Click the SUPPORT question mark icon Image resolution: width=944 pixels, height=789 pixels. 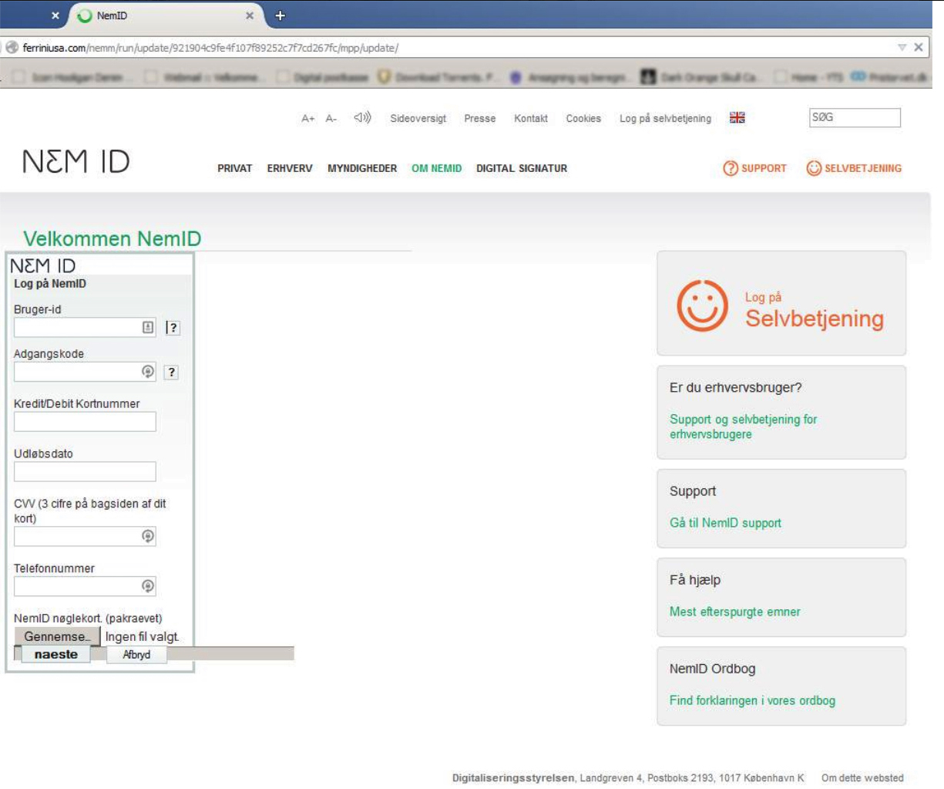click(x=731, y=168)
